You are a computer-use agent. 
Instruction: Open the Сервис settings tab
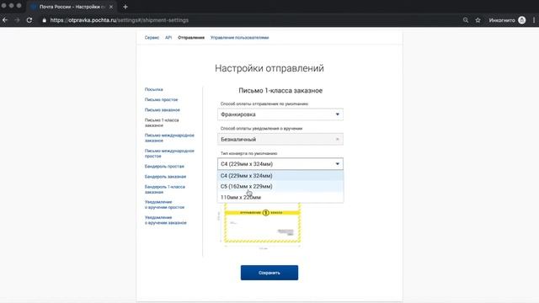pos(152,37)
